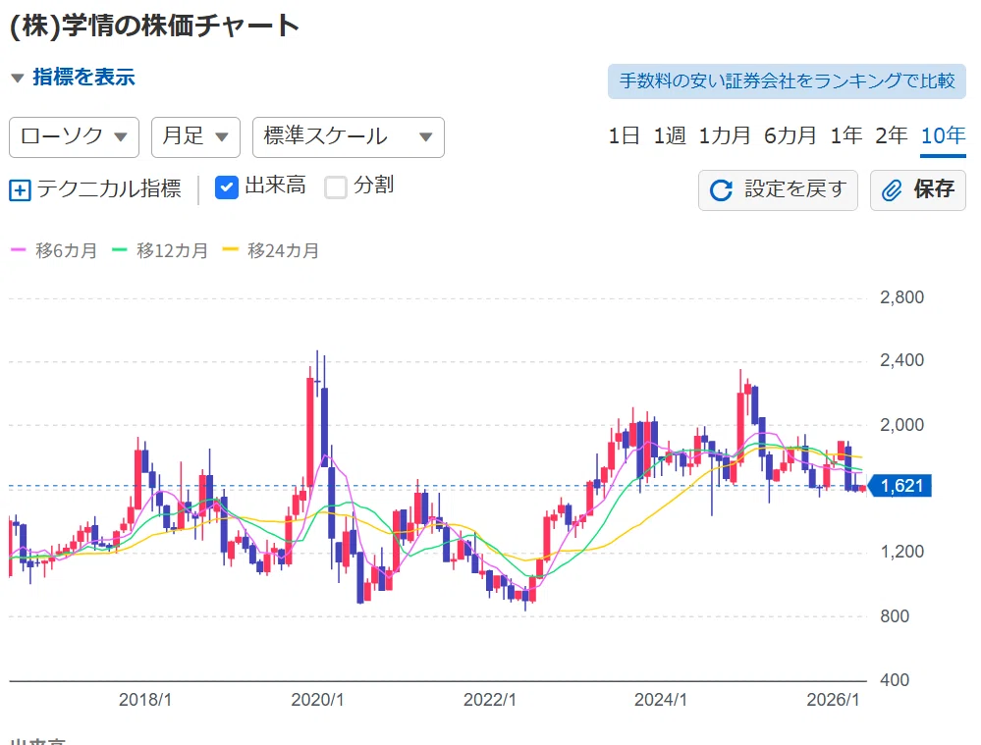
Task: Click the 2,800 price axis label
Action: 901,297
